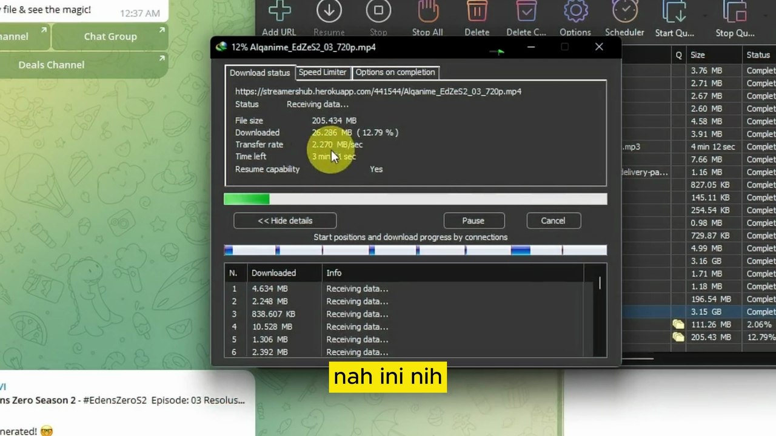Viewport: 776px width, 436px height.
Task: Click the external link arrow on Chat Group
Action: [162, 30]
